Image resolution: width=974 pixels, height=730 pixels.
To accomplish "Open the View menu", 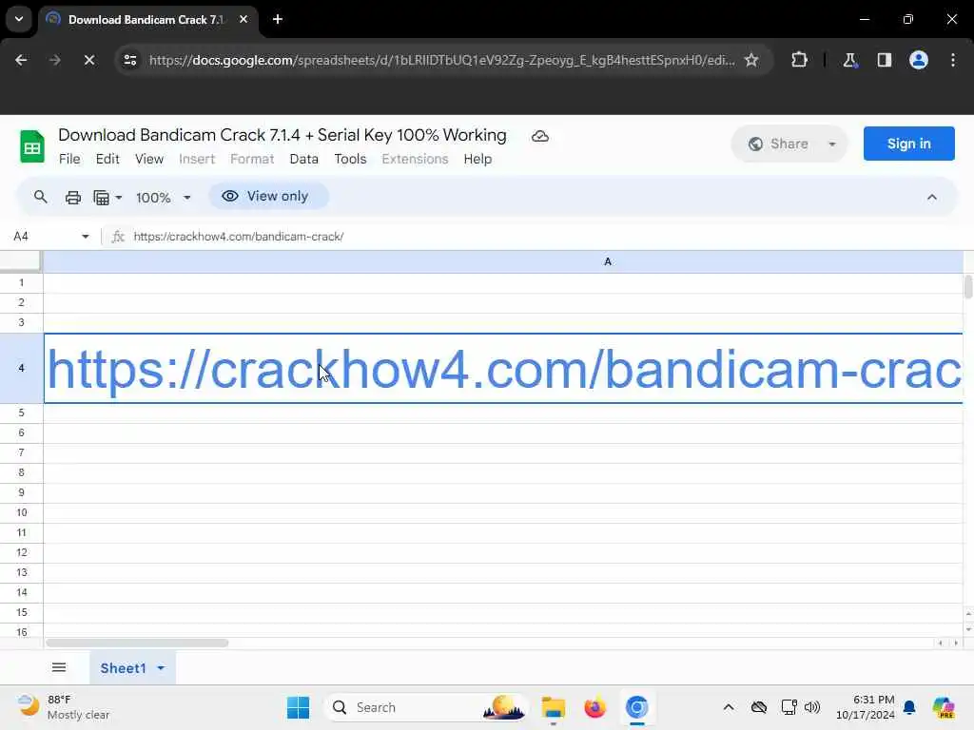I will [x=149, y=159].
